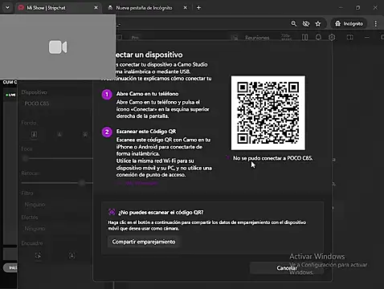Click the Escanear este Código QR heading
Screen dimensions: 384x289
[146, 132]
